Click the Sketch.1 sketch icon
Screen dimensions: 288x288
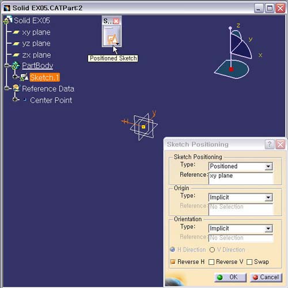click(24, 77)
